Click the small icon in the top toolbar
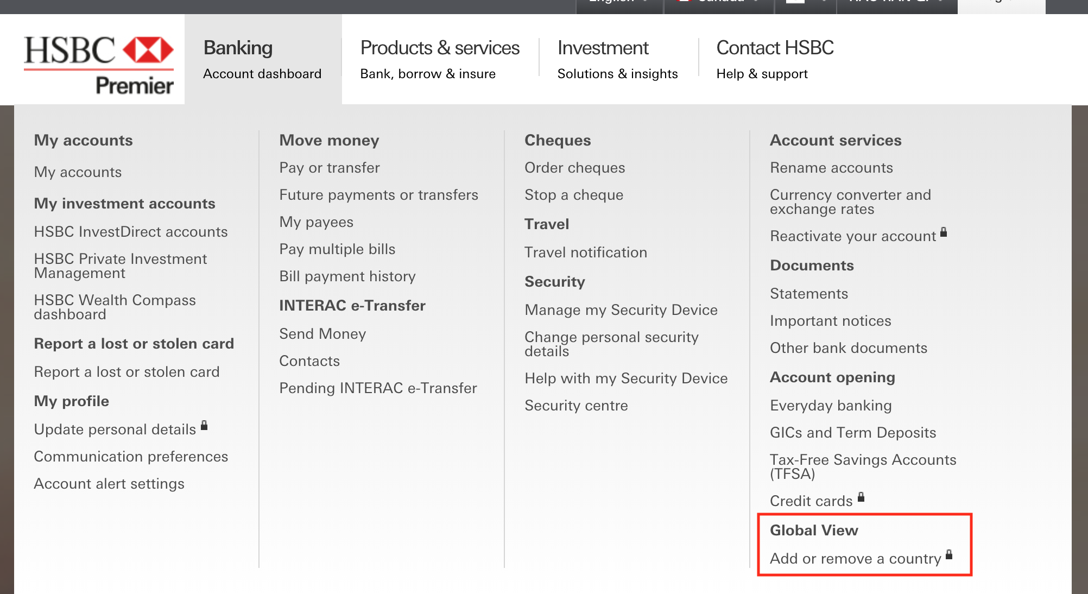Viewport: 1088px width, 594px height. click(795, 3)
